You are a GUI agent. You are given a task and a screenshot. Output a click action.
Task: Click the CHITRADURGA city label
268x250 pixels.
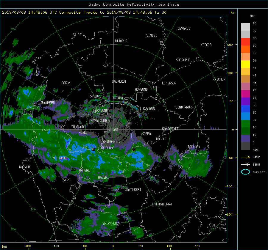coord(162,204)
